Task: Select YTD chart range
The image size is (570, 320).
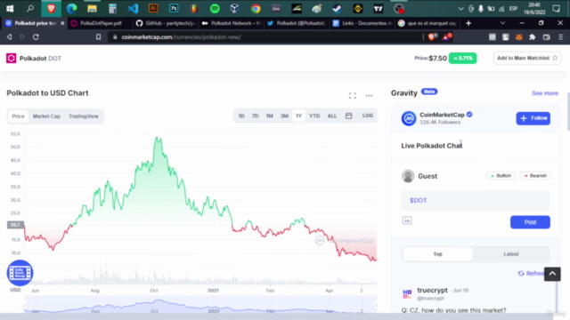Action: (314, 116)
